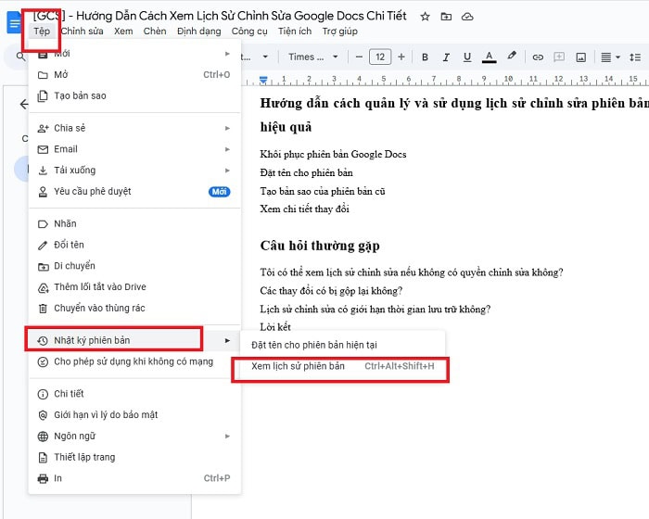Screen dimensions: 649x519
Task: Open the text color picker
Action: click(490, 57)
